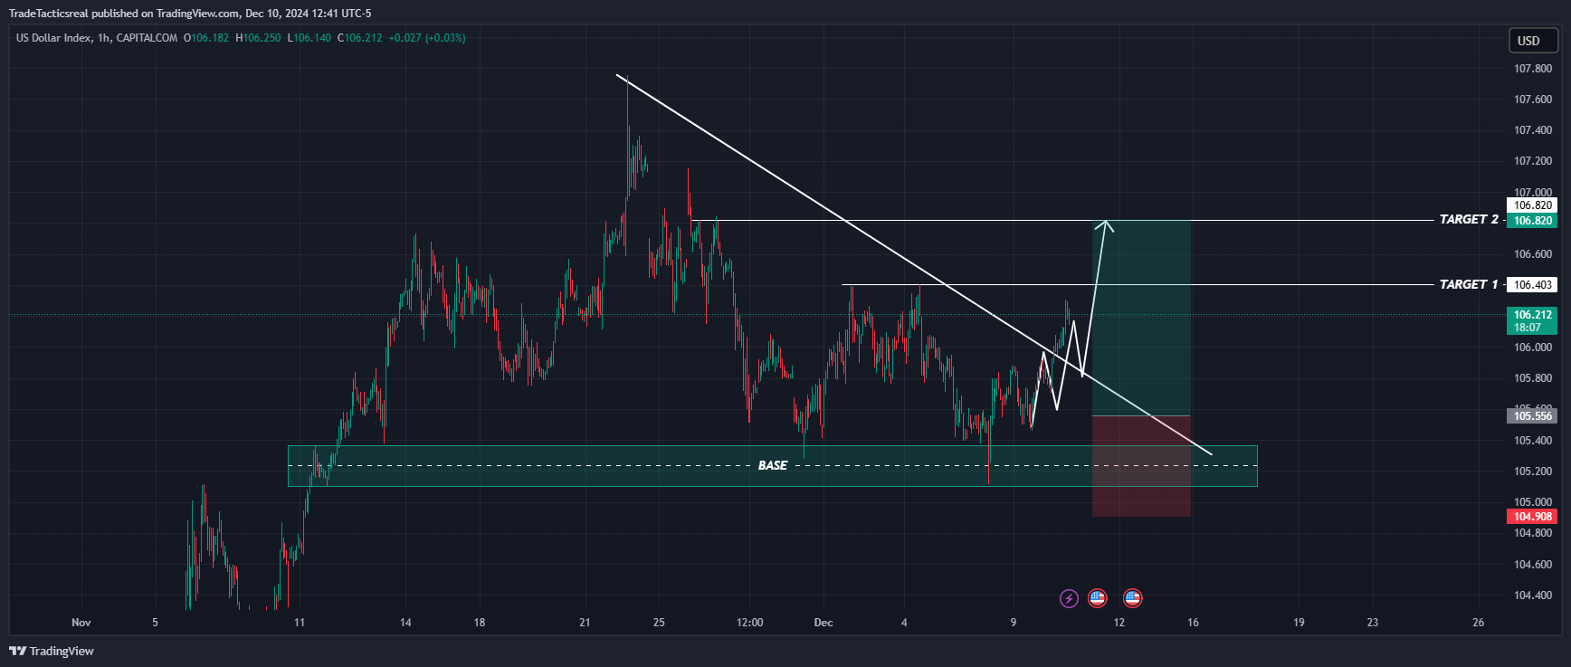This screenshot has width=1571, height=667.
Task: Click the 106.600 price axis label
Action: pyautogui.click(x=1532, y=254)
